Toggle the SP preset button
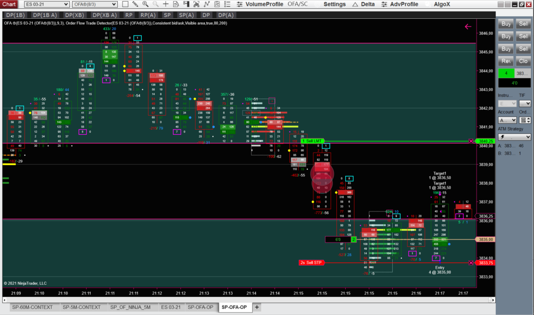The image size is (534, 315). click(x=166, y=16)
